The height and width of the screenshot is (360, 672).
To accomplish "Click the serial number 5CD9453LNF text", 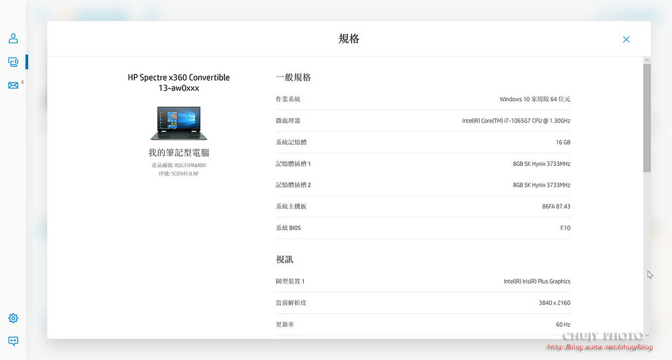I will pos(185,174).
